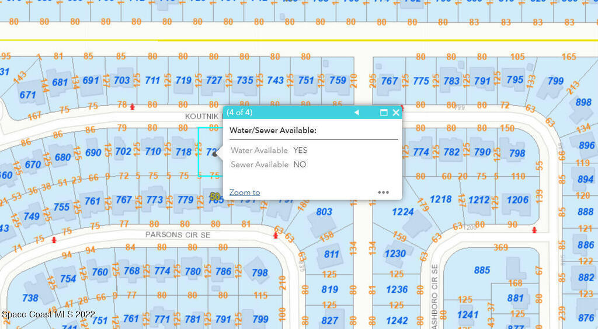
Task: Select parcel 885 on the map
Action: click(482, 270)
